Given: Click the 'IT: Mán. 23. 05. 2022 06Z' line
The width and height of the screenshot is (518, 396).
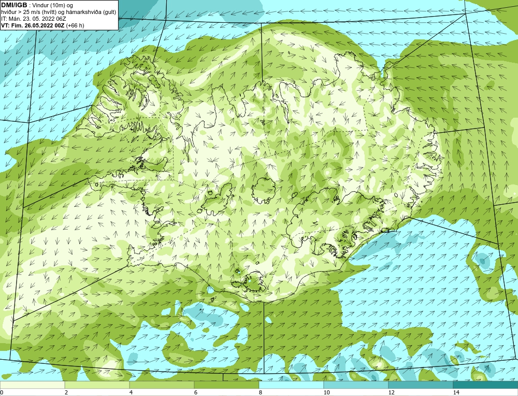Looking at the screenshot, I should [x=34, y=19].
